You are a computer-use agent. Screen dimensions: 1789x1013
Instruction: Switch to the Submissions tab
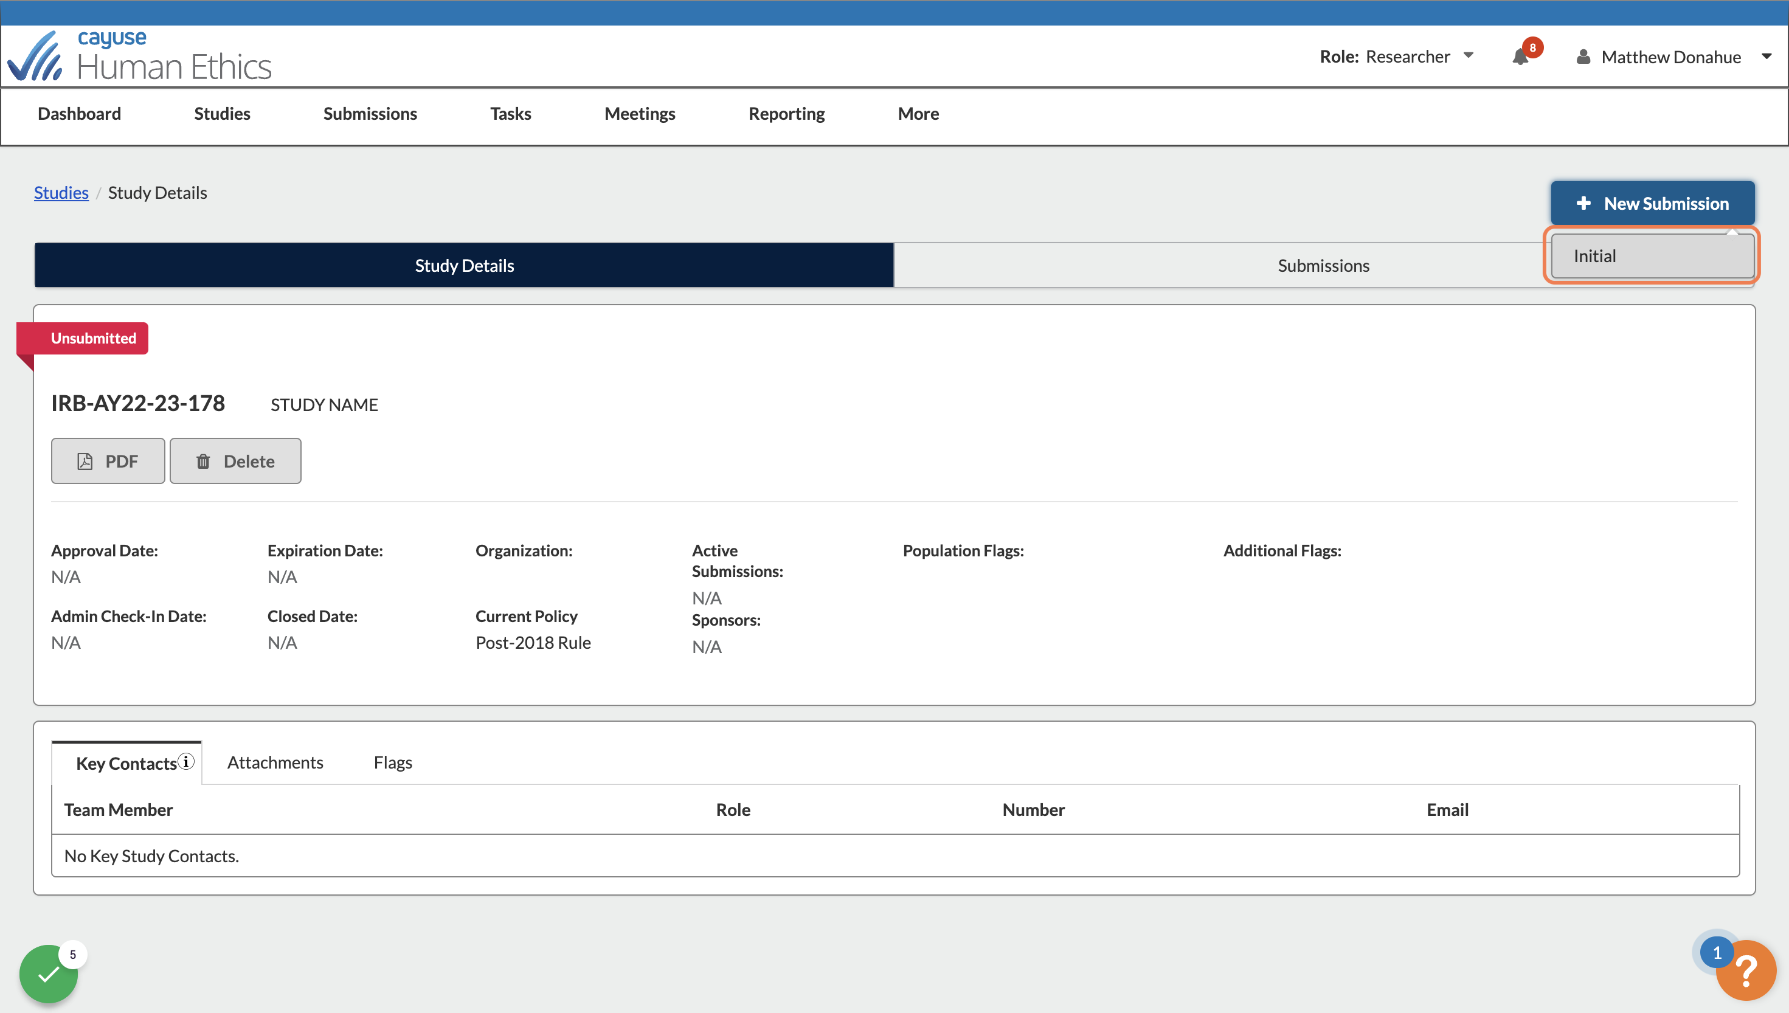1323,265
